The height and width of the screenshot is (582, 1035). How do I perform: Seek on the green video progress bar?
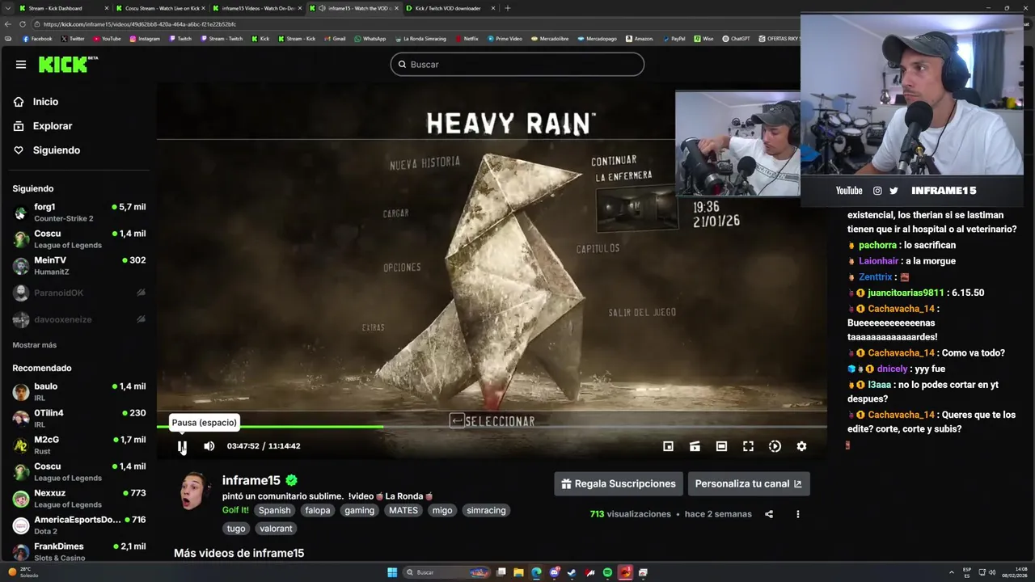492,427
